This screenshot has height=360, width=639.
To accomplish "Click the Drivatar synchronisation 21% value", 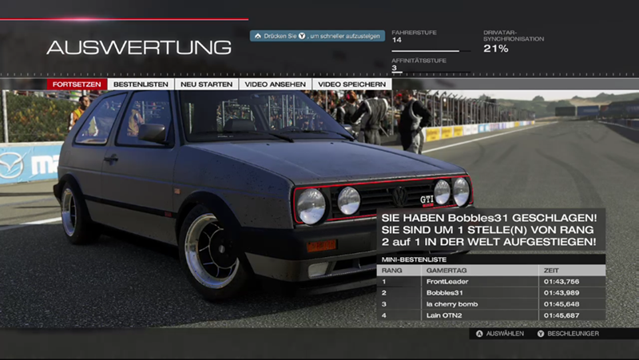I will click(496, 49).
